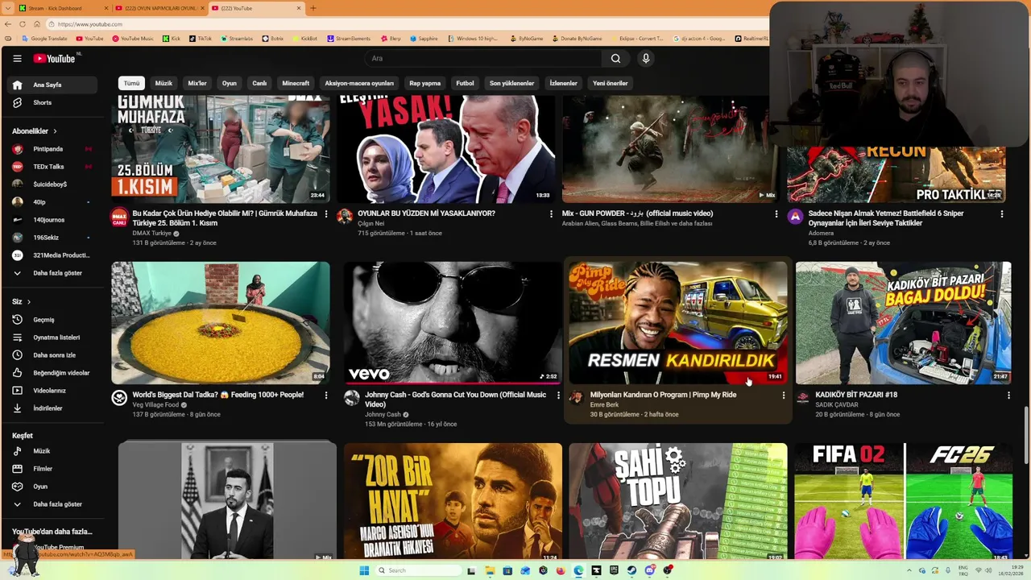Select Aksiyon-macera oyunları filter chip

pos(359,83)
